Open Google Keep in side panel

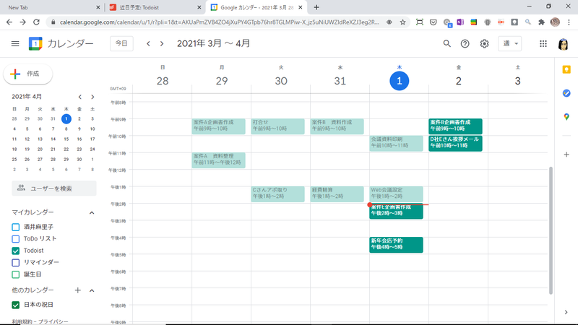click(566, 69)
